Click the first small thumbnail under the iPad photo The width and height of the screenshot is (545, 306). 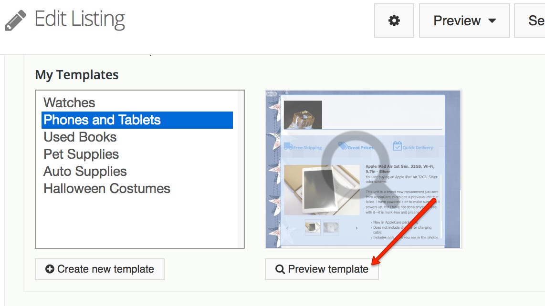coord(313,228)
